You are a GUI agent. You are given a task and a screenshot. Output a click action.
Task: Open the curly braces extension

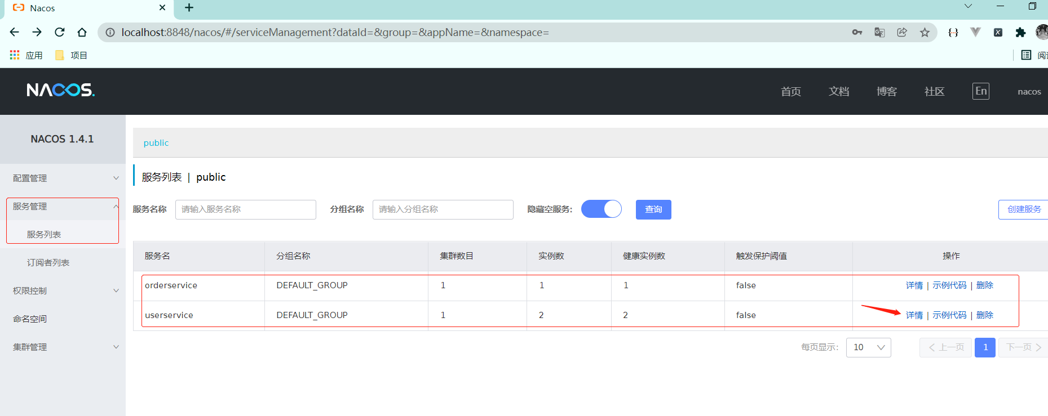tap(953, 32)
